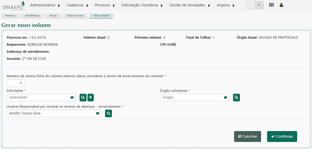Open the Arquivo menu

tap(226, 5)
